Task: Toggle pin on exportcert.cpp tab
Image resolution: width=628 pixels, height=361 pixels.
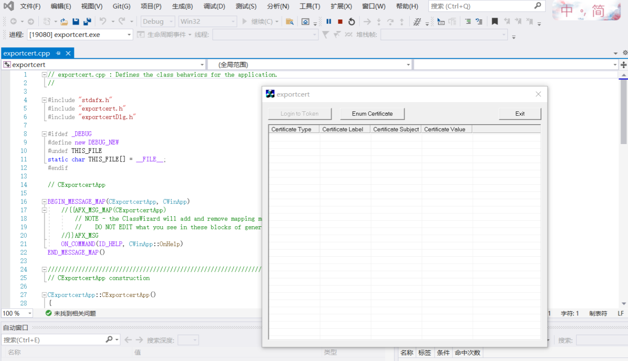Action: [x=58, y=53]
